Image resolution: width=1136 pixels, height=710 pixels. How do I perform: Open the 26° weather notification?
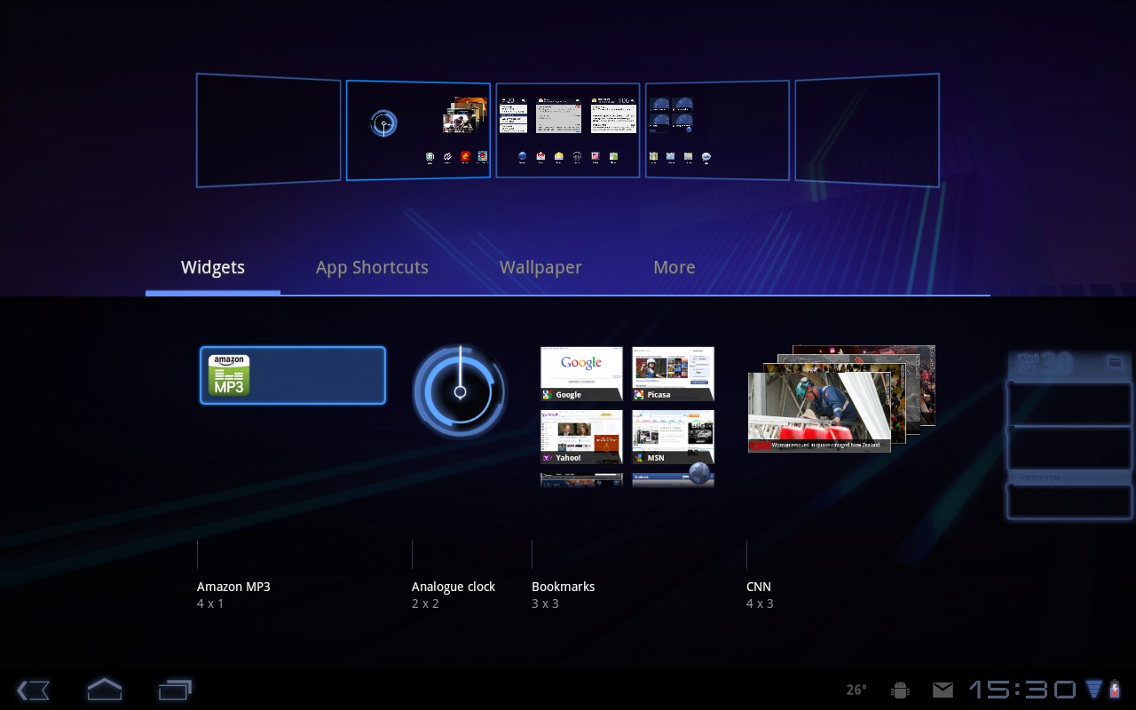[856, 690]
